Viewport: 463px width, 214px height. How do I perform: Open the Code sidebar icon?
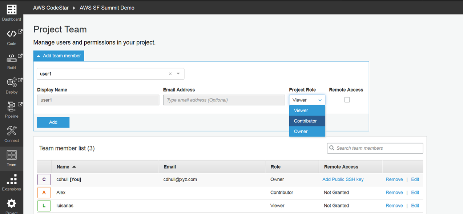tap(12, 34)
